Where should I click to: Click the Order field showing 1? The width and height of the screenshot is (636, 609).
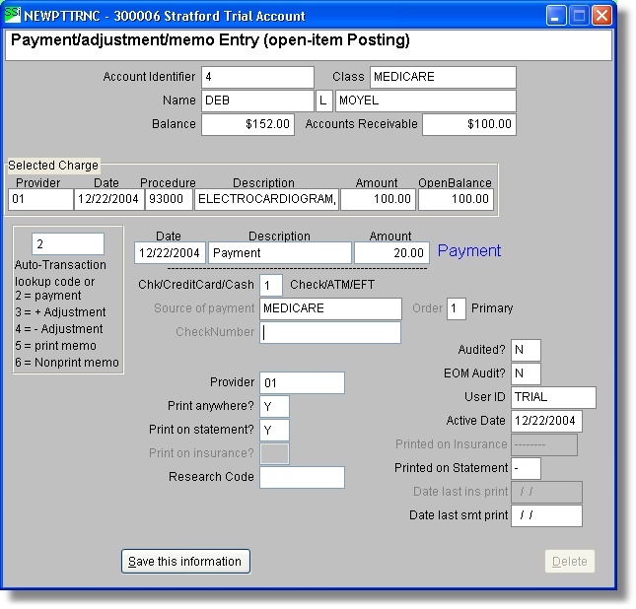click(x=457, y=308)
